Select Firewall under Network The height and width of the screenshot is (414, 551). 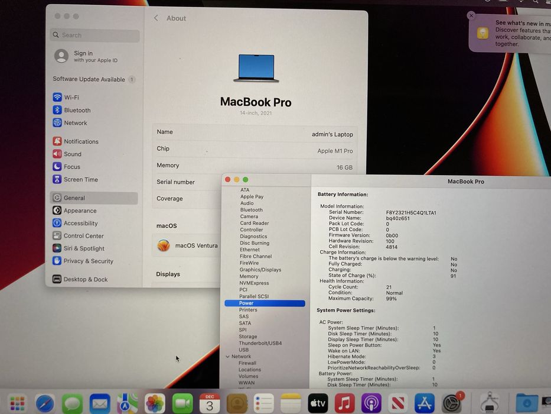tap(247, 363)
